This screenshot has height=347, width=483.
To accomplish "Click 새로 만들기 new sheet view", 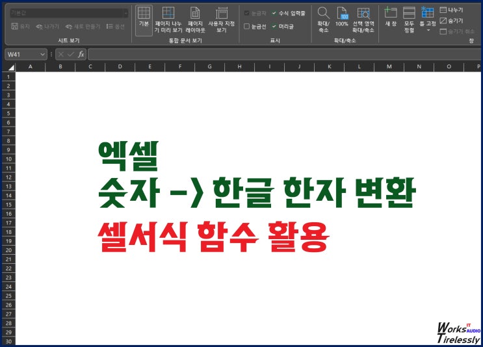I will click(83, 27).
